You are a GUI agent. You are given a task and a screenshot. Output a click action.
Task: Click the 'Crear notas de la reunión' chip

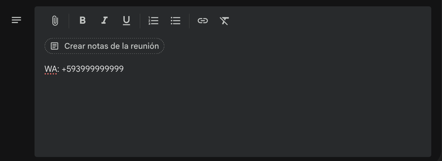(x=104, y=46)
